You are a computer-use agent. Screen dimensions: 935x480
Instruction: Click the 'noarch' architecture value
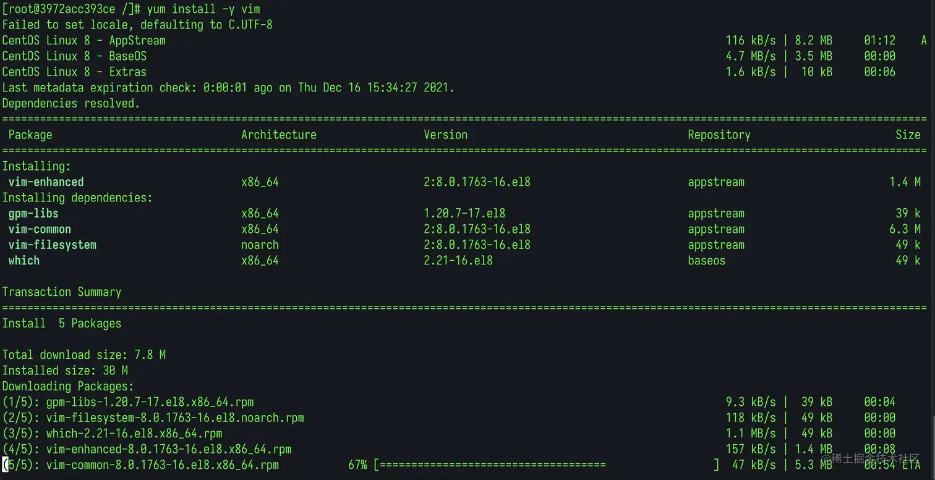click(260, 245)
